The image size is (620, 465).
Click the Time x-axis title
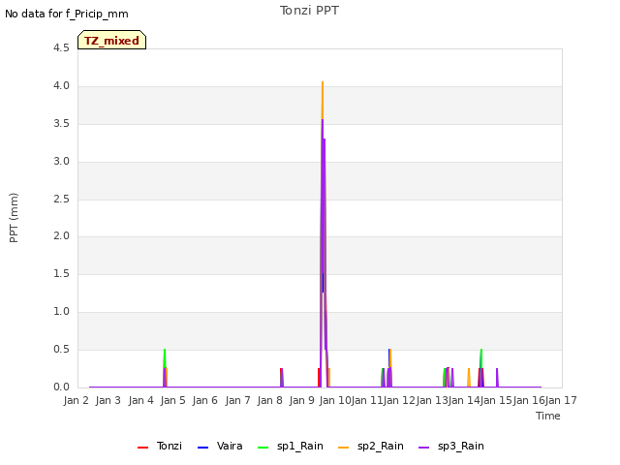point(548,416)
